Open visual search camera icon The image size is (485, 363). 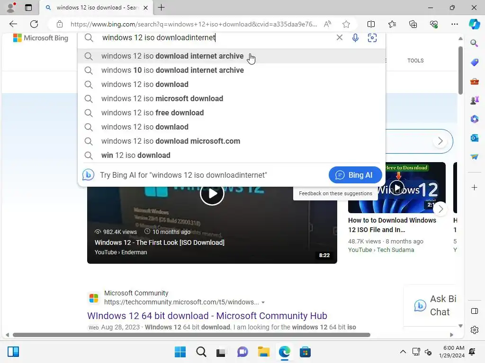(x=372, y=38)
